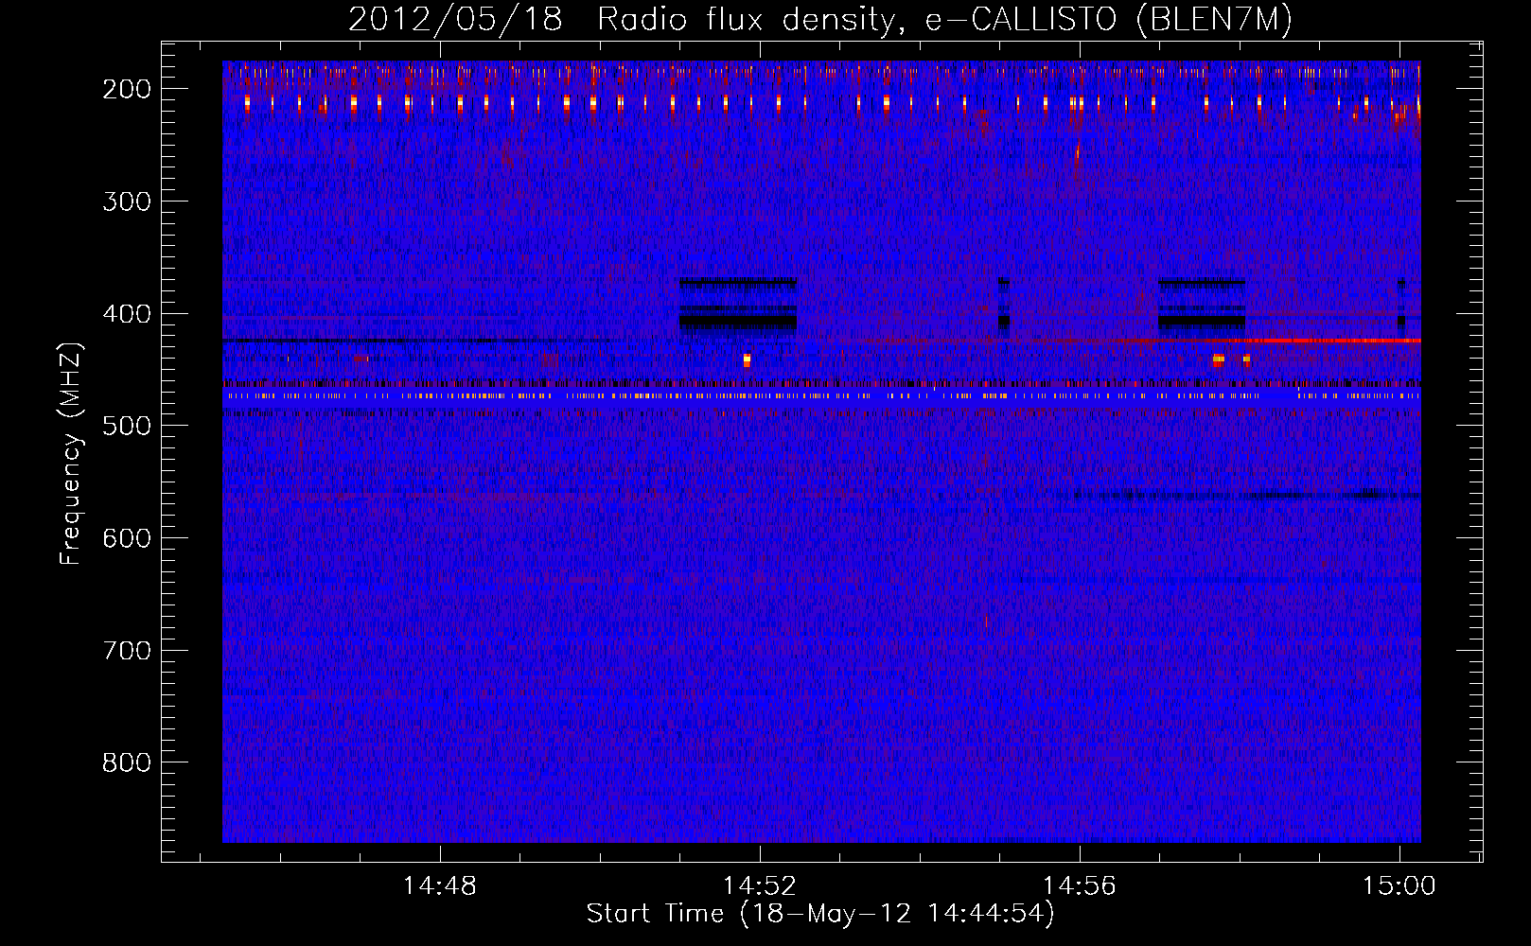Image resolution: width=1531 pixels, height=946 pixels.
Task: Click the 14:56 time tick label
Action: coord(1080,886)
